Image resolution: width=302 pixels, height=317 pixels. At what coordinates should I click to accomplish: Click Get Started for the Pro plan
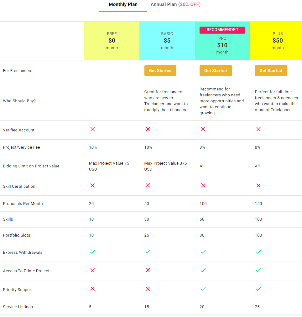(216, 71)
